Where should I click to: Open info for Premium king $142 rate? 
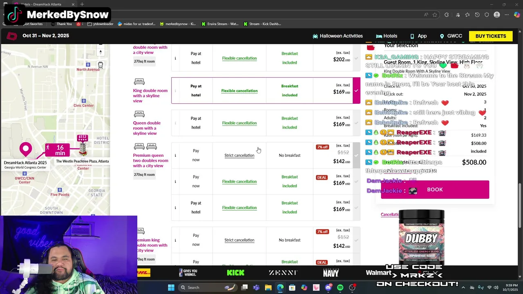coord(175,240)
